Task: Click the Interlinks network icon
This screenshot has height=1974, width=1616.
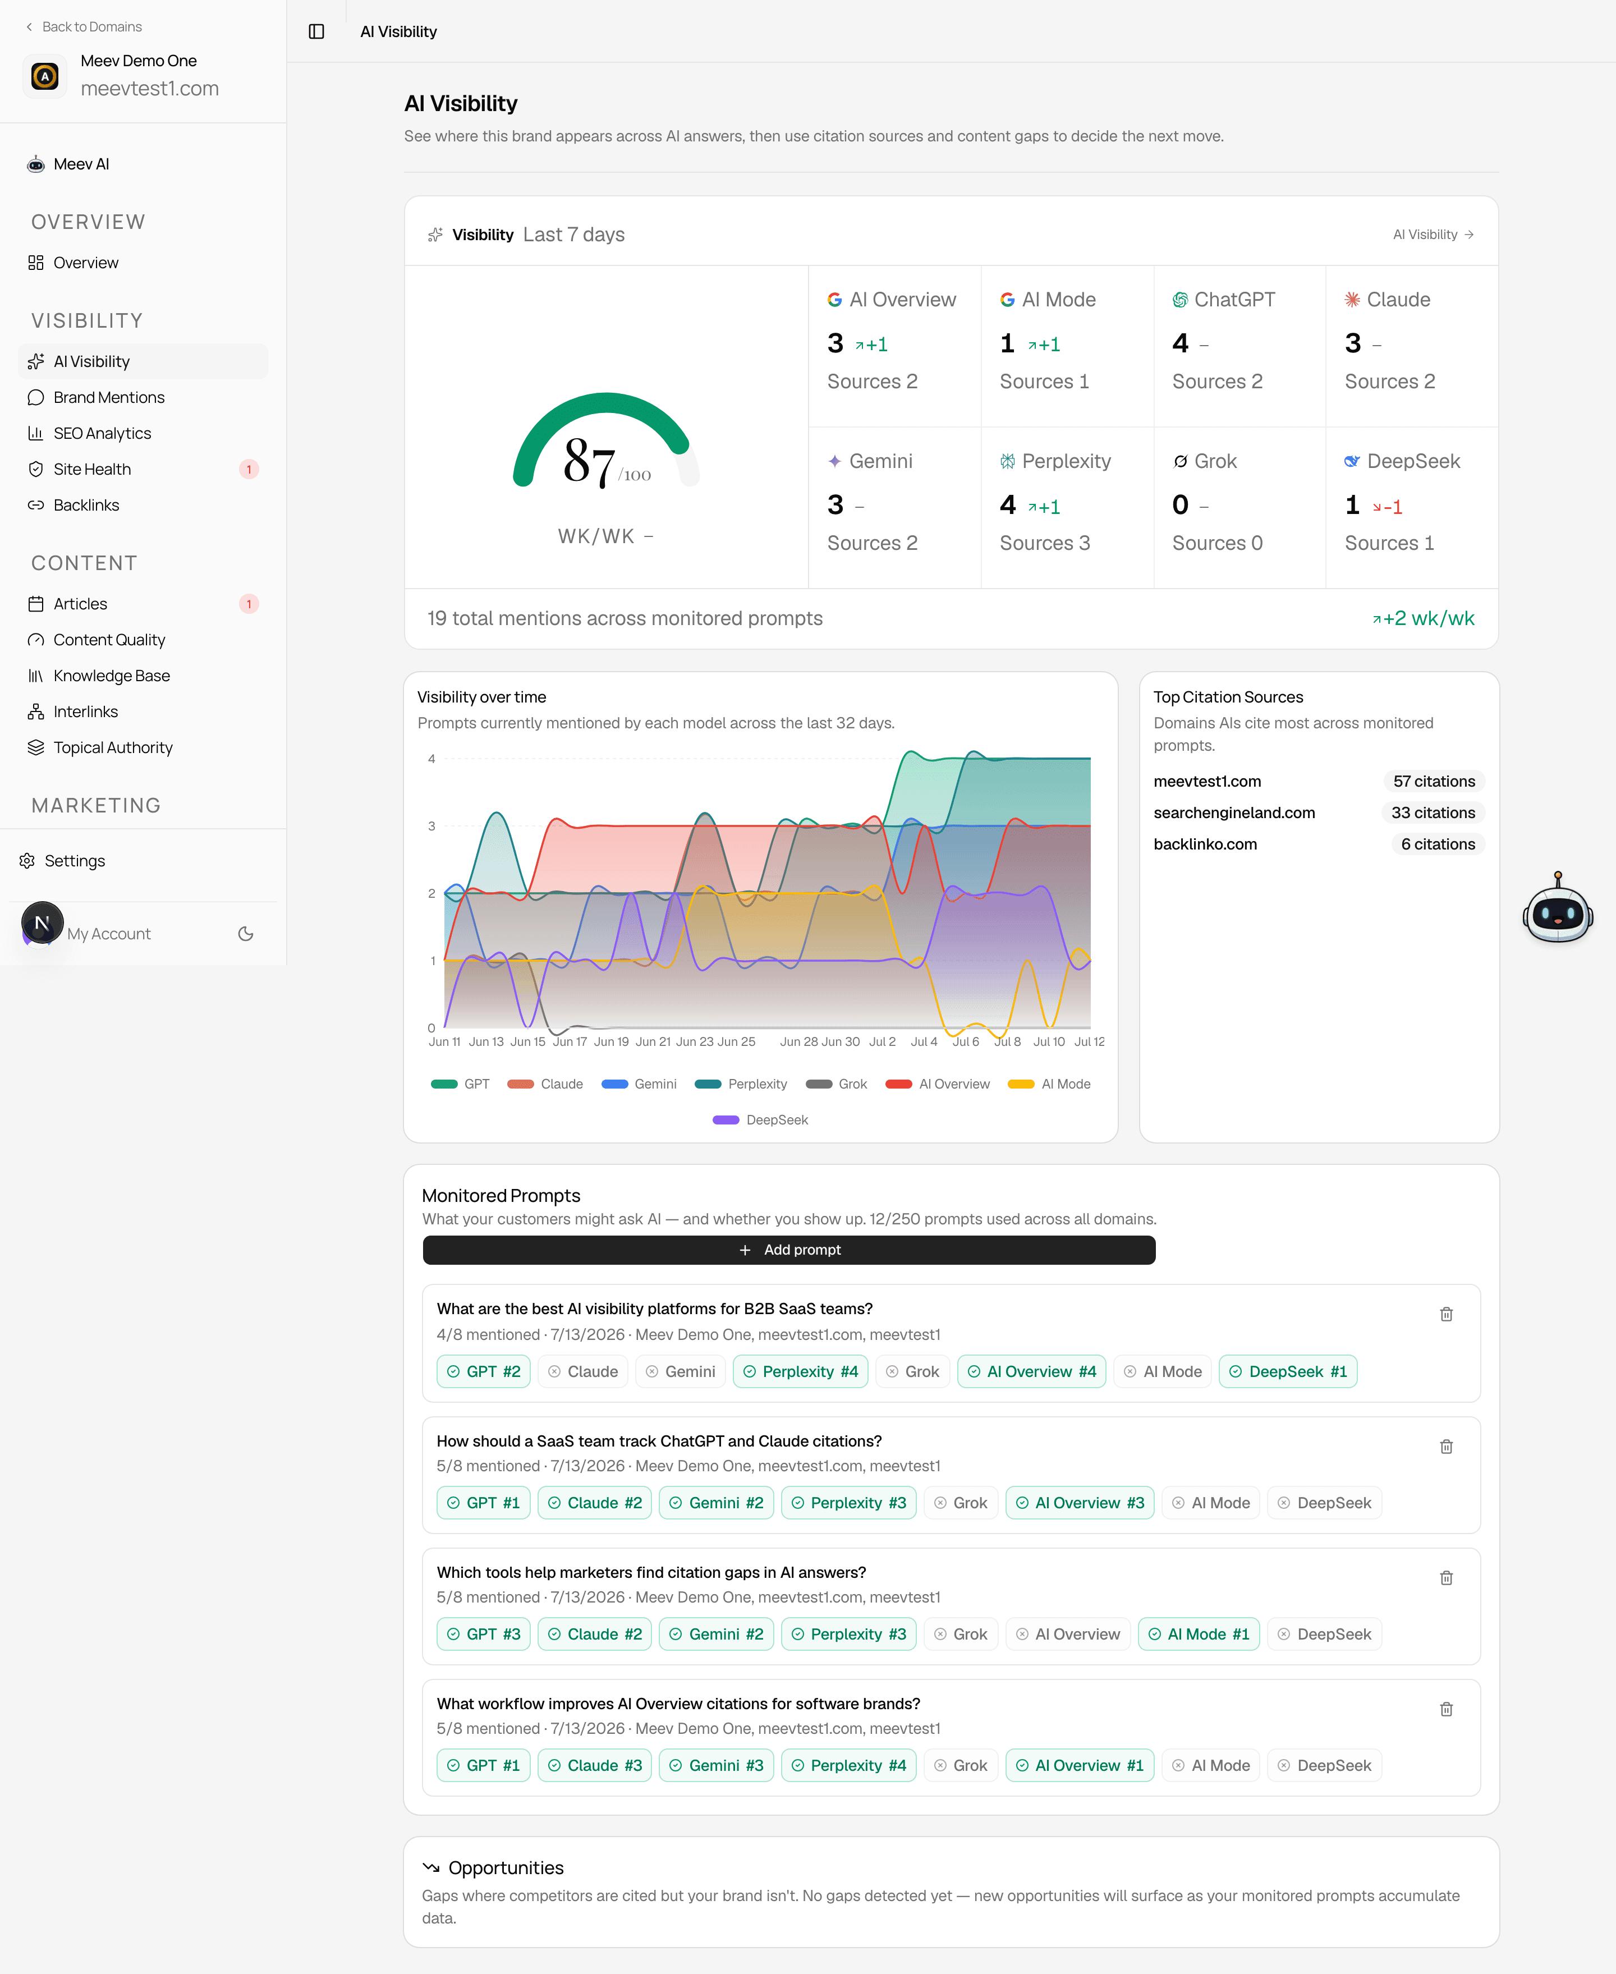Action: coord(35,712)
